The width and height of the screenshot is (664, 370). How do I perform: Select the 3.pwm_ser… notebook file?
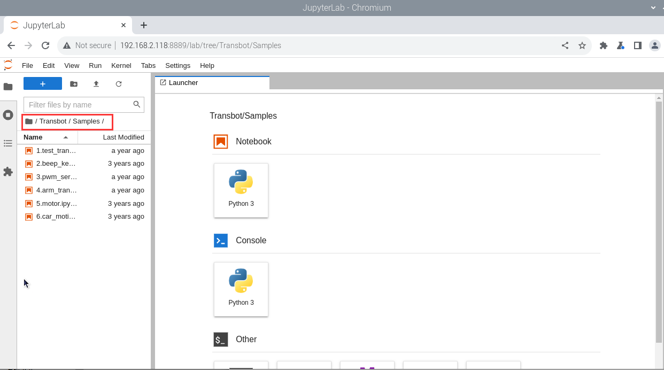pyautogui.click(x=84, y=177)
